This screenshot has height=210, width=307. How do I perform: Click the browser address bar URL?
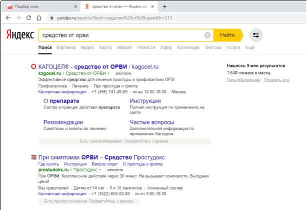pos(114,18)
